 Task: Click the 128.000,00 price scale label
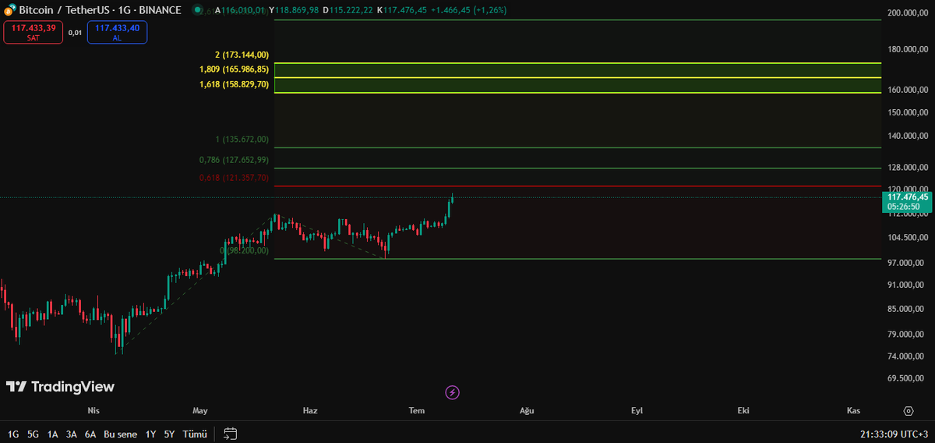[908, 167]
